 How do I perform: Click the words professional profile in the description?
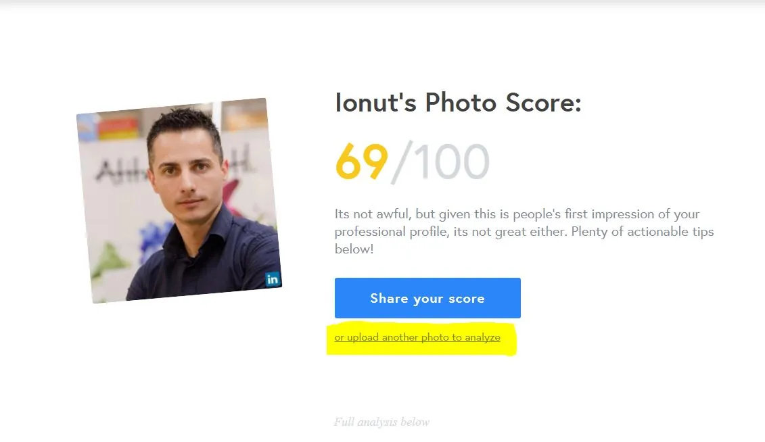pos(391,232)
